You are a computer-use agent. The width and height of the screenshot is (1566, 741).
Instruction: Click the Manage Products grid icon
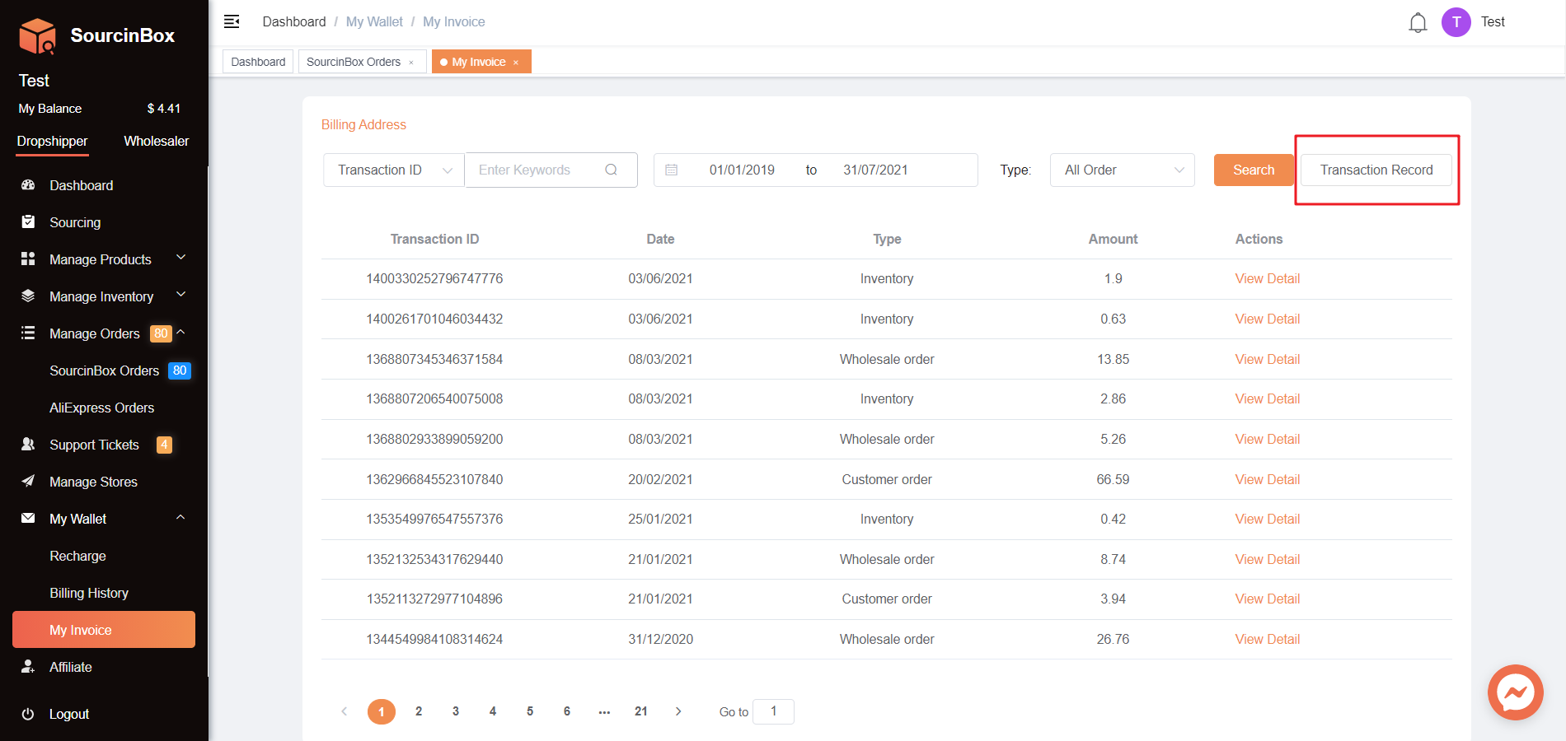(28, 259)
